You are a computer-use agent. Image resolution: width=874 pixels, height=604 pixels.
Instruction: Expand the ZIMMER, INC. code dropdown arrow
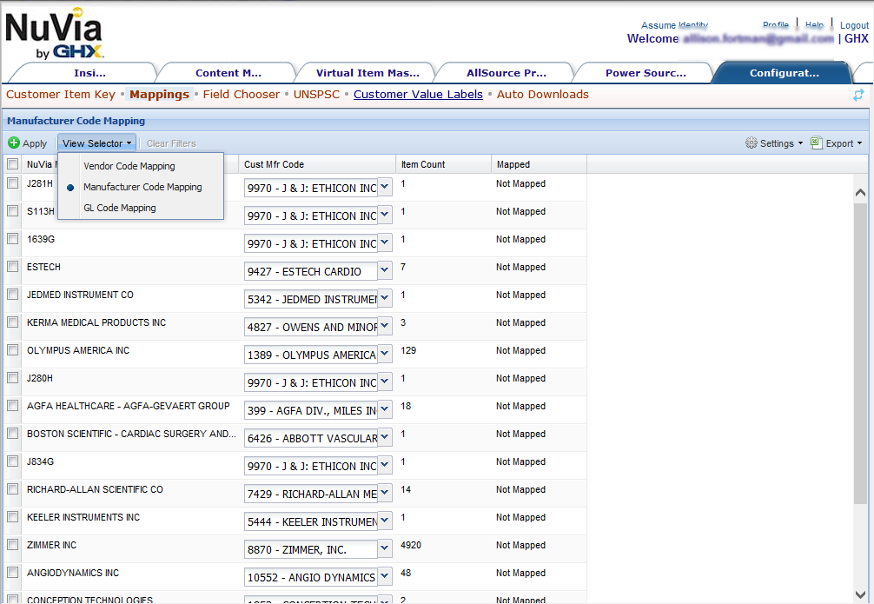(x=385, y=548)
